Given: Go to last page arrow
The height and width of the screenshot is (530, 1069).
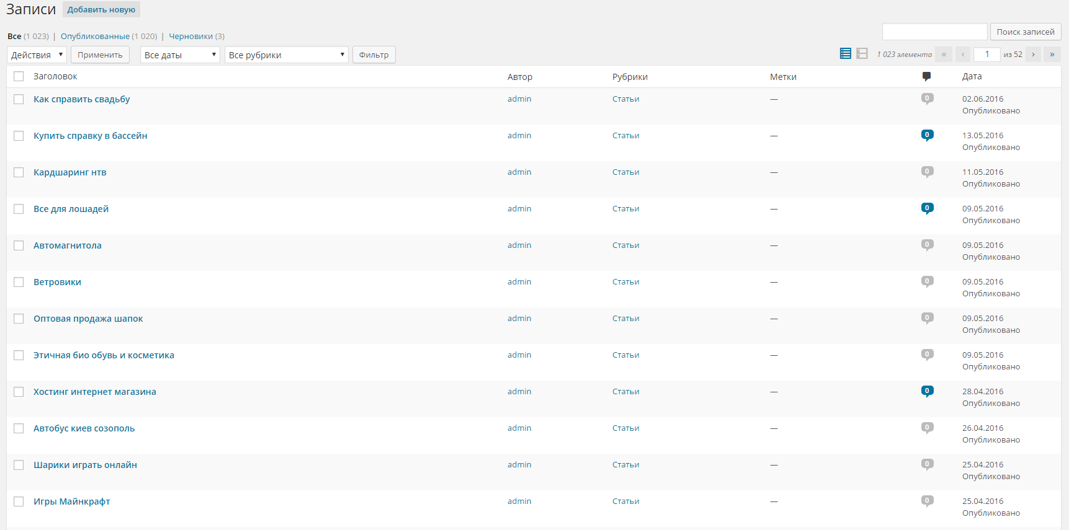Looking at the screenshot, I should click(x=1052, y=55).
